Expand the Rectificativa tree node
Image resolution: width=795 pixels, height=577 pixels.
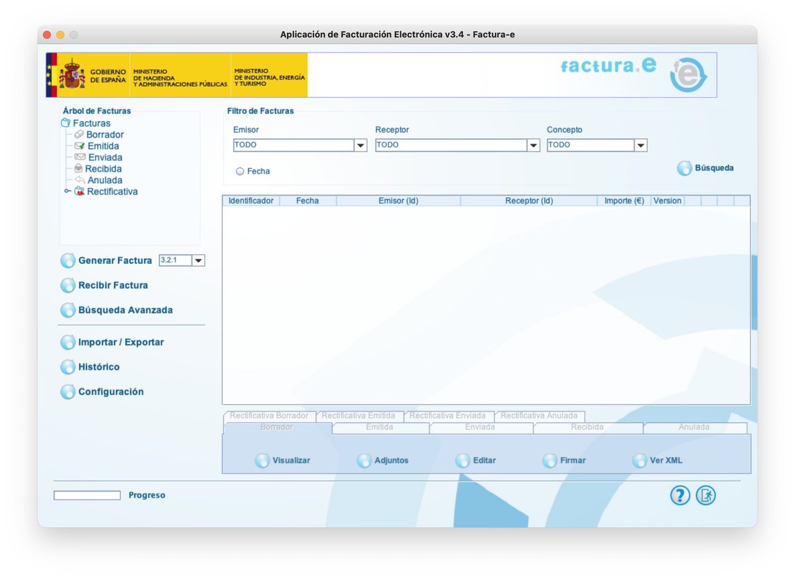coord(68,191)
